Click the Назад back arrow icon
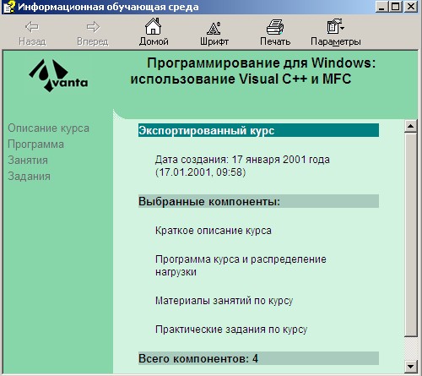This screenshot has width=422, height=376. (32, 27)
